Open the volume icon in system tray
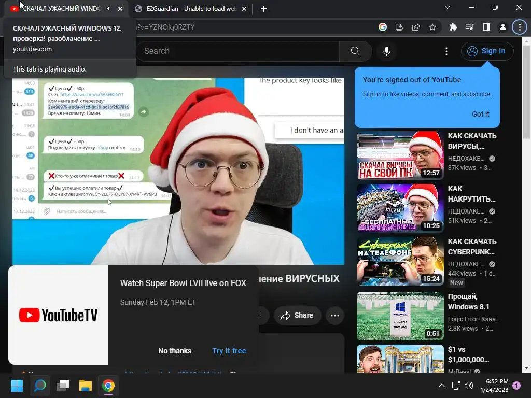The width and height of the screenshot is (531, 398). coord(469,386)
